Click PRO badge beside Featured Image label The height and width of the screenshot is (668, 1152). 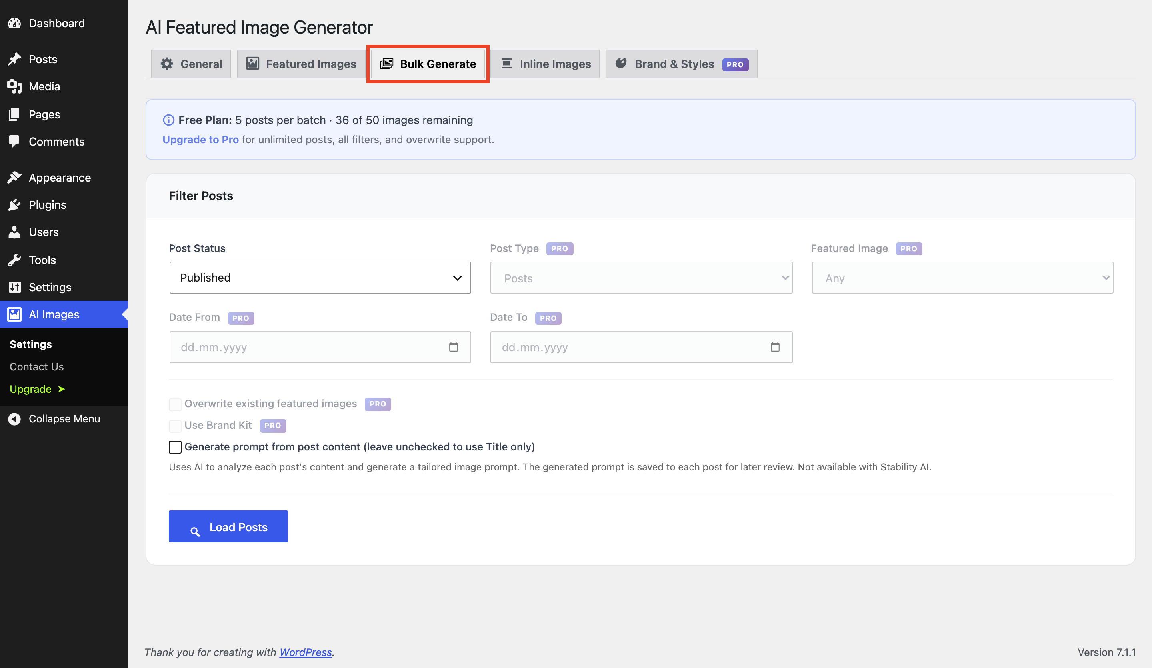[909, 249]
